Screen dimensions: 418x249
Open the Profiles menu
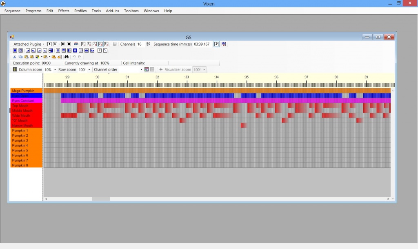point(80,11)
